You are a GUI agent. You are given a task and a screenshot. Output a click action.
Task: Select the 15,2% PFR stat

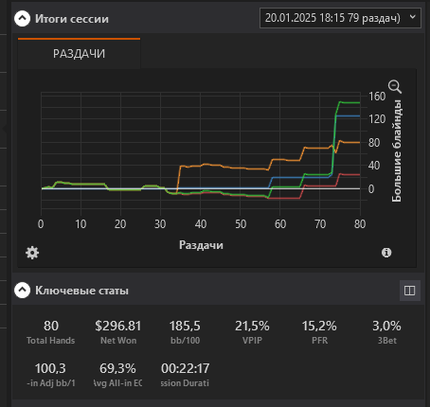(x=319, y=332)
